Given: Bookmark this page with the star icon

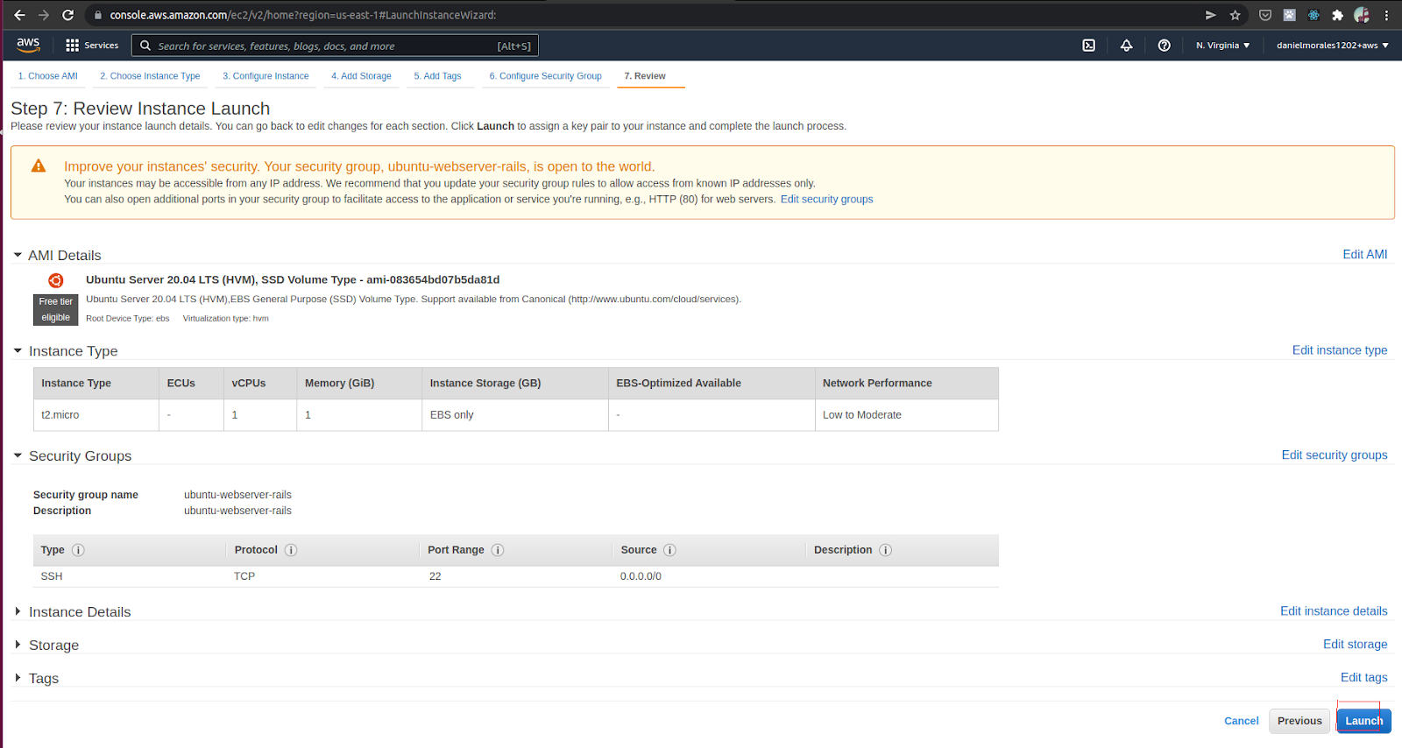Looking at the screenshot, I should point(1236,15).
